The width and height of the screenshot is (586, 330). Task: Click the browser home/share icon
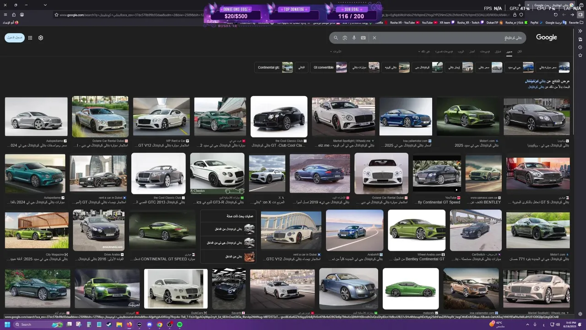tap(14, 15)
